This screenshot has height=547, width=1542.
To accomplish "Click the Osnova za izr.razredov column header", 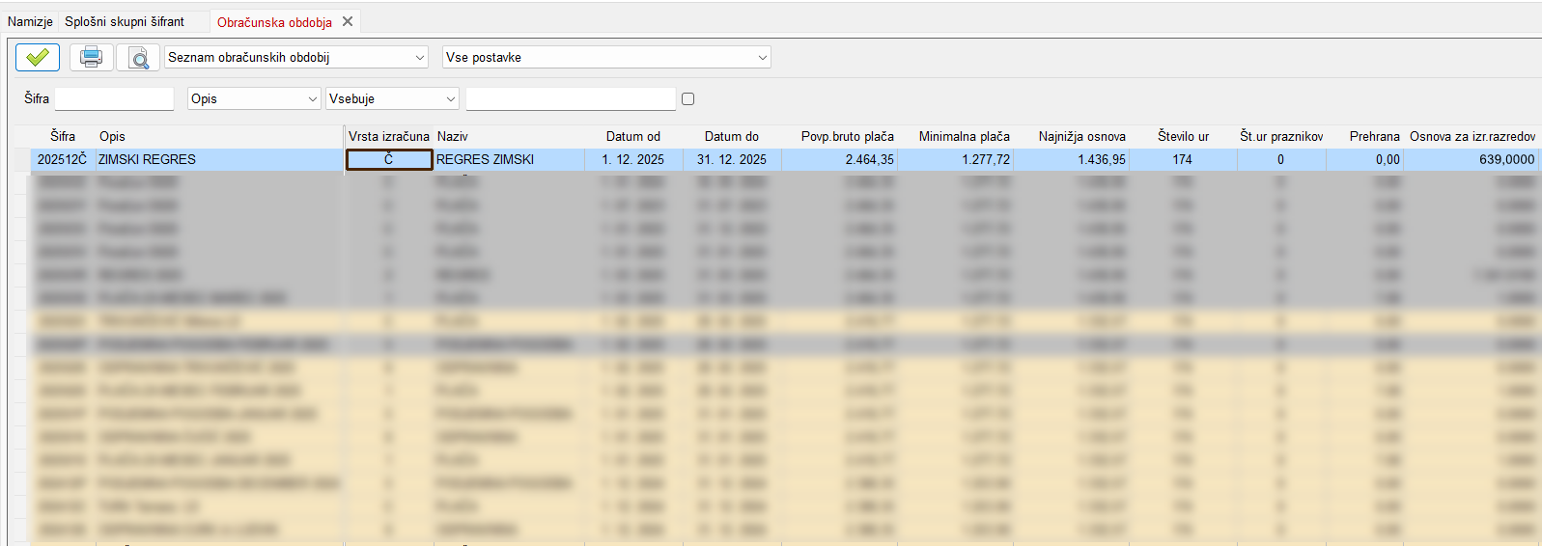I will pos(1472,136).
